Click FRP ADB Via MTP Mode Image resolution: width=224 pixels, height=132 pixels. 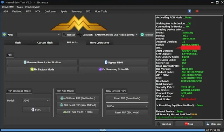point(78,112)
